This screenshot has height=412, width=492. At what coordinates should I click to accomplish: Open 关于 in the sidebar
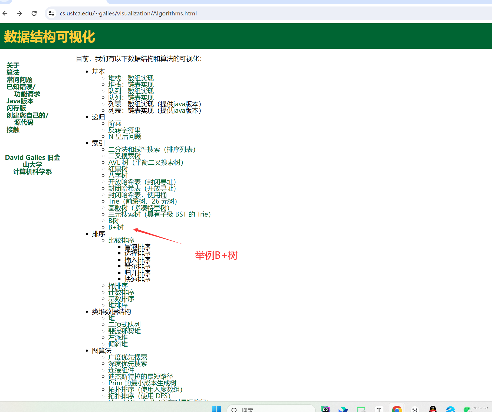(x=13, y=65)
